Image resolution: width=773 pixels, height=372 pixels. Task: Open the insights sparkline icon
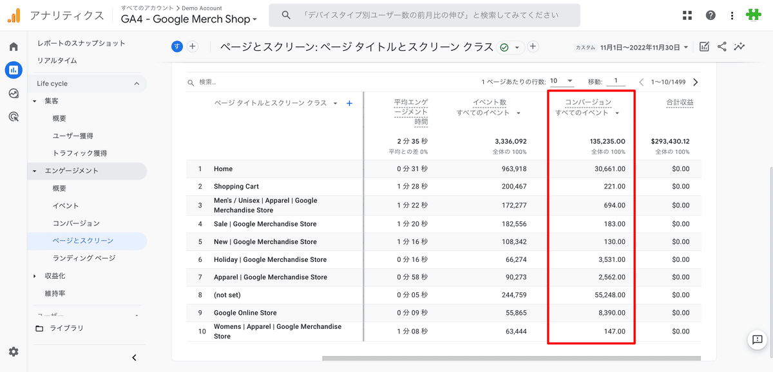click(x=740, y=46)
